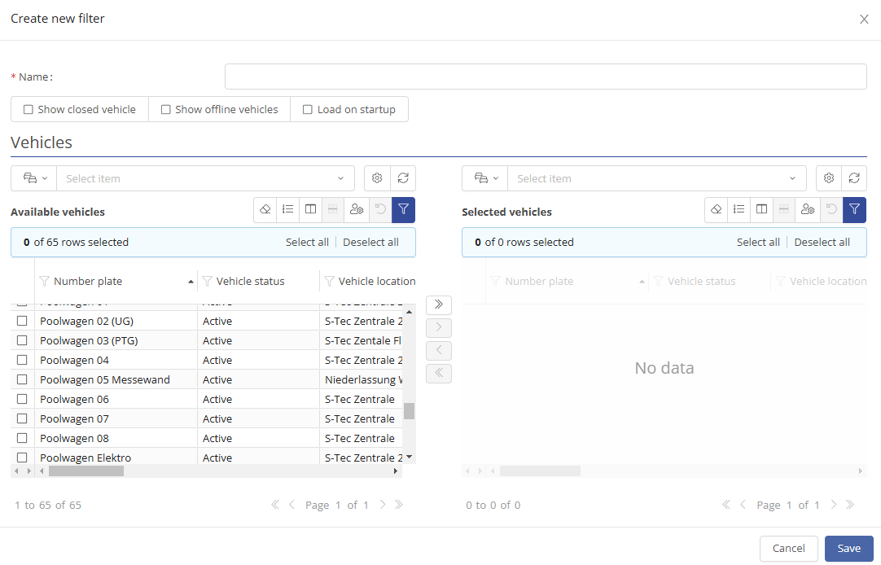Open the gear settings beside right Select item

pos(828,178)
